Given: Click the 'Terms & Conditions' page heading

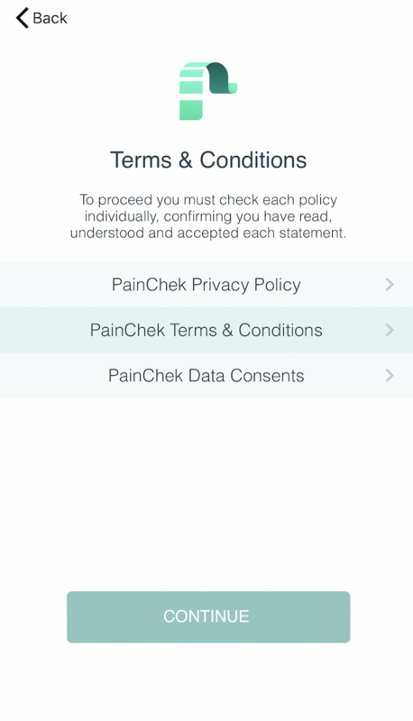Looking at the screenshot, I should 208,160.
